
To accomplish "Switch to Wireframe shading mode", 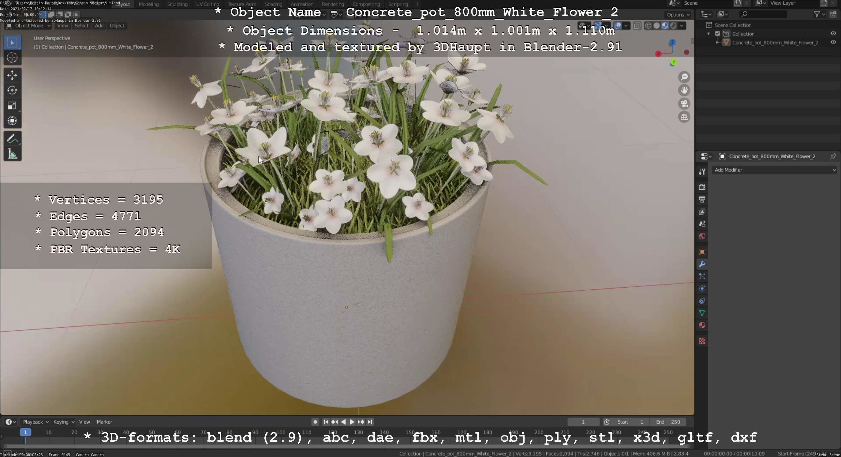I will tap(648, 26).
